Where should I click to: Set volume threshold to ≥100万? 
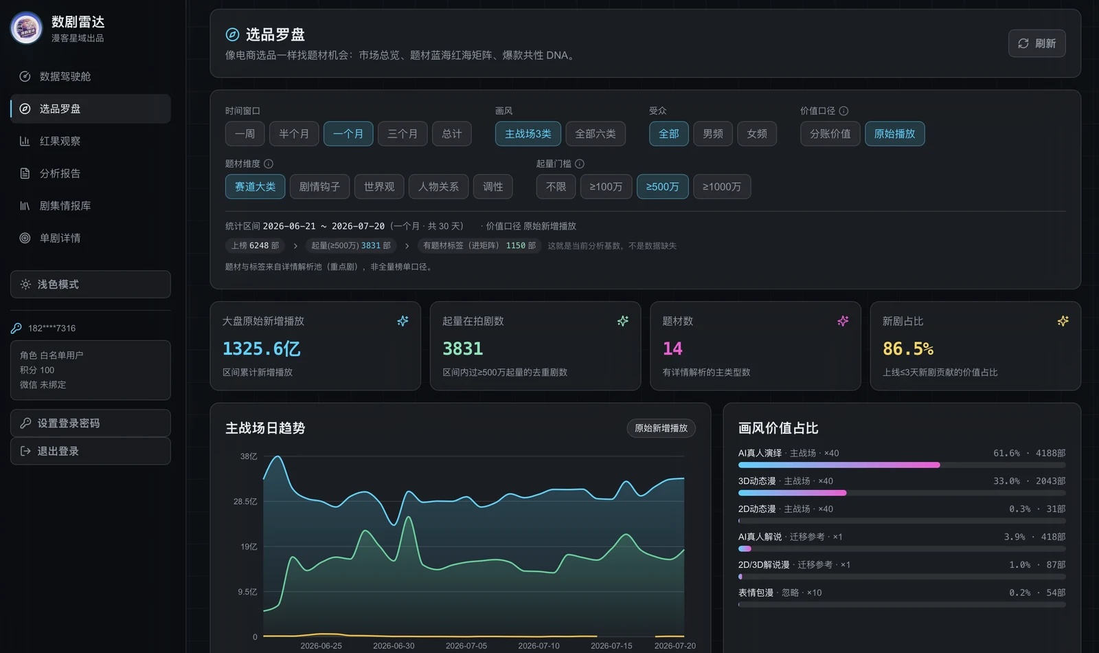click(x=606, y=186)
